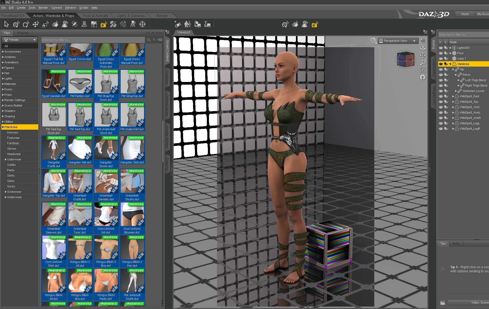
Task: Select the Geometry Editor tool
Action: click(94, 25)
